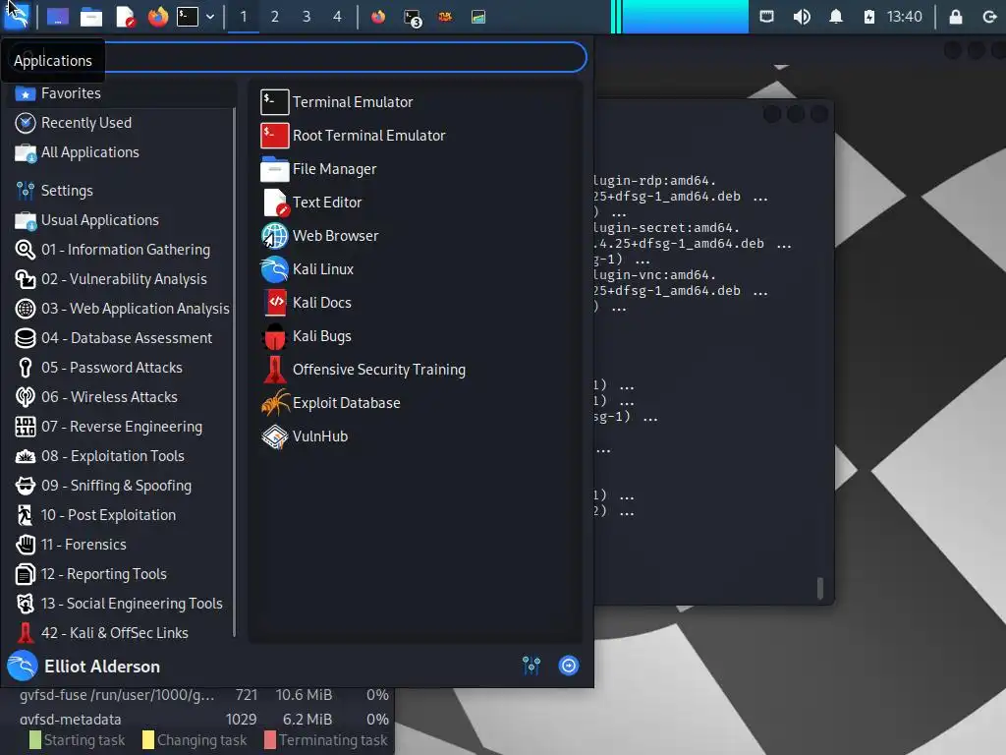Switch to workspace 4
The width and height of the screenshot is (1006, 755).
[338, 17]
